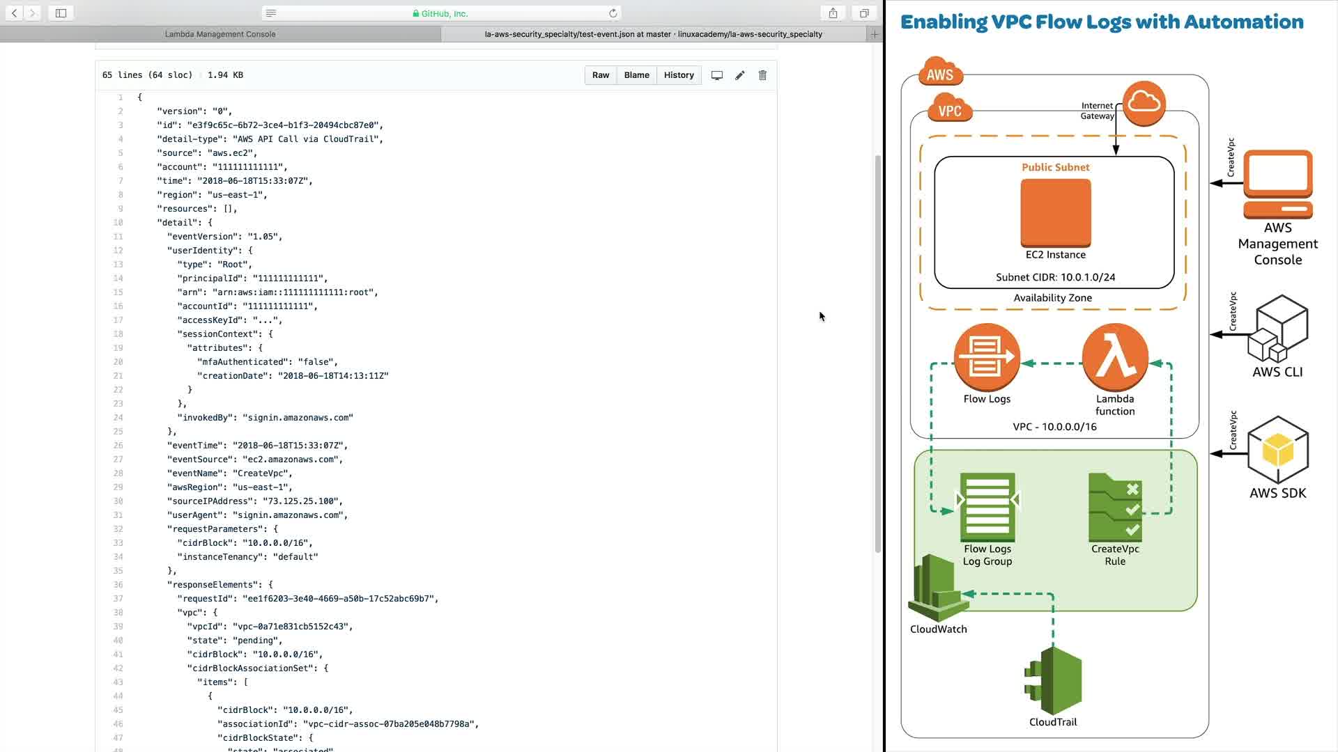The image size is (1338, 752).
Task: Click the Blame button
Action: point(636,75)
